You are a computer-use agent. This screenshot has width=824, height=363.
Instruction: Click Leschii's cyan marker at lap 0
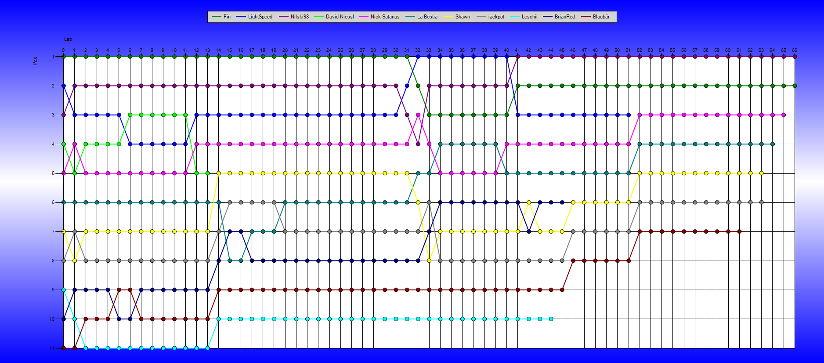click(64, 290)
